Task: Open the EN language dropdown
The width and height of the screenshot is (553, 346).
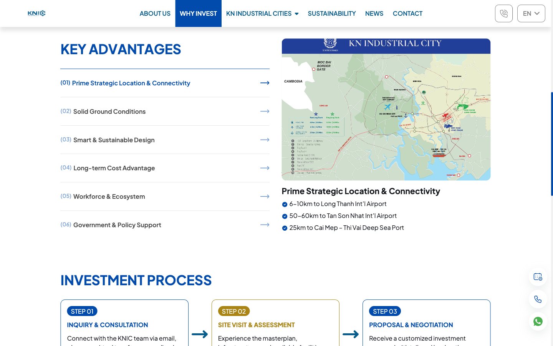Action: (x=531, y=13)
